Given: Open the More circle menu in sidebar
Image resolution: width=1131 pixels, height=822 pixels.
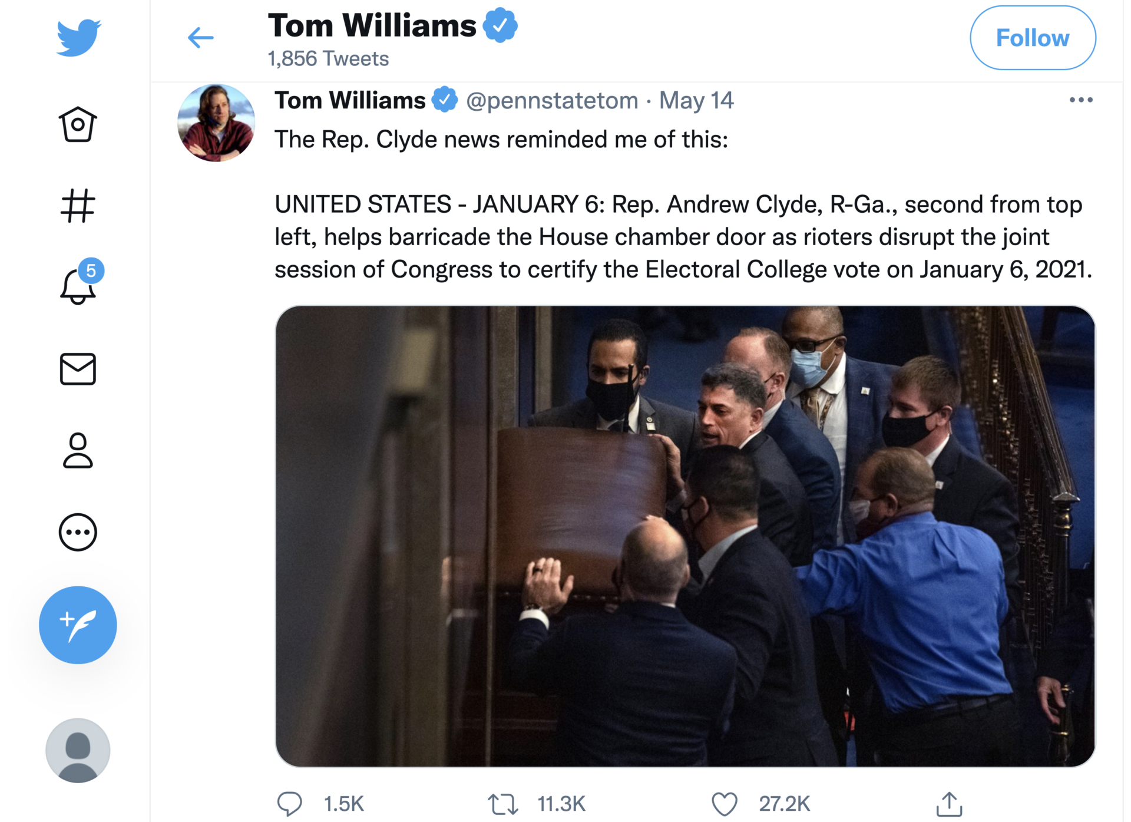Looking at the screenshot, I should pos(78,532).
